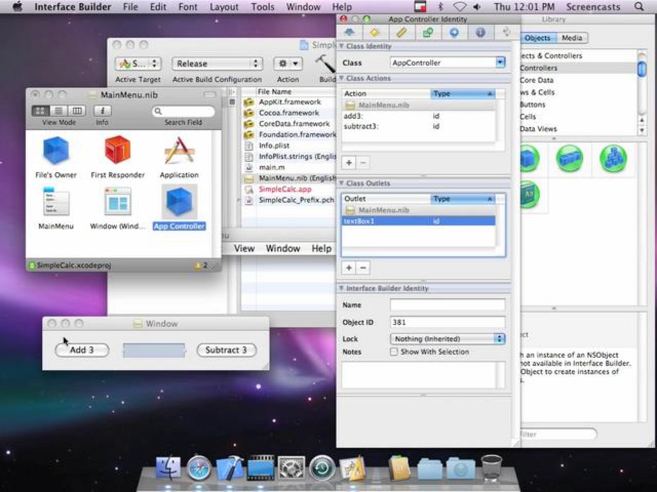Open the Lock popup menu
This screenshot has height=492, width=657.
448,339
